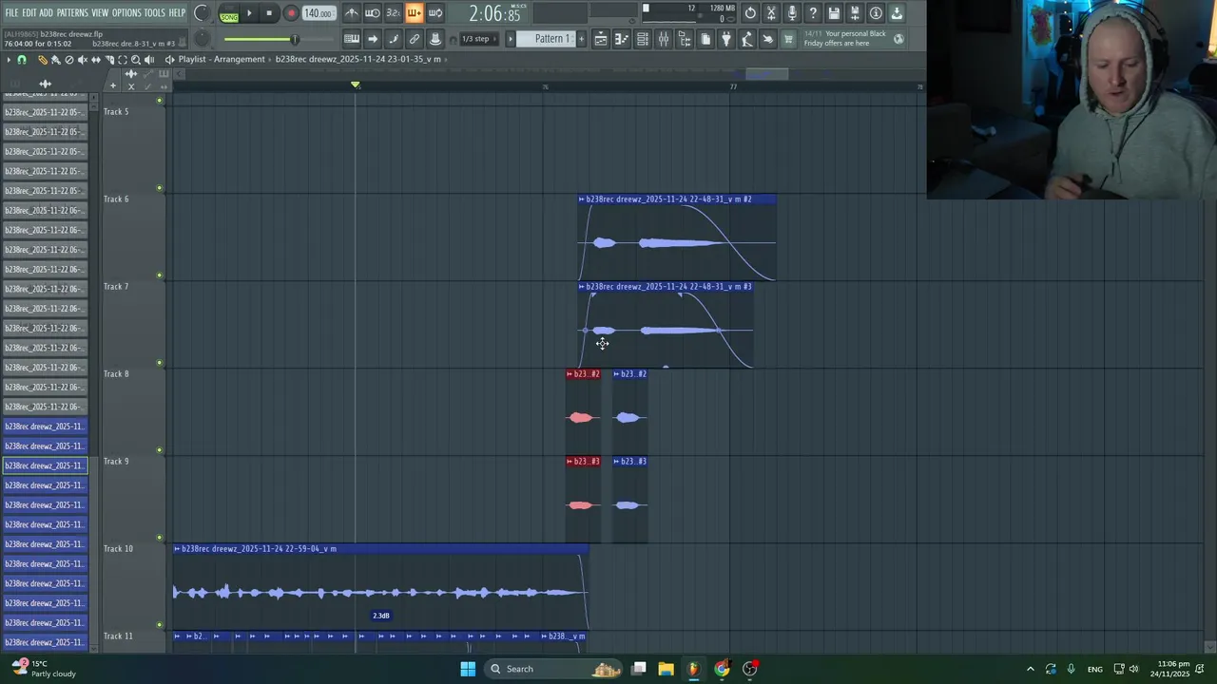Click the Track 8 label
The height and width of the screenshot is (684, 1217).
(x=116, y=374)
